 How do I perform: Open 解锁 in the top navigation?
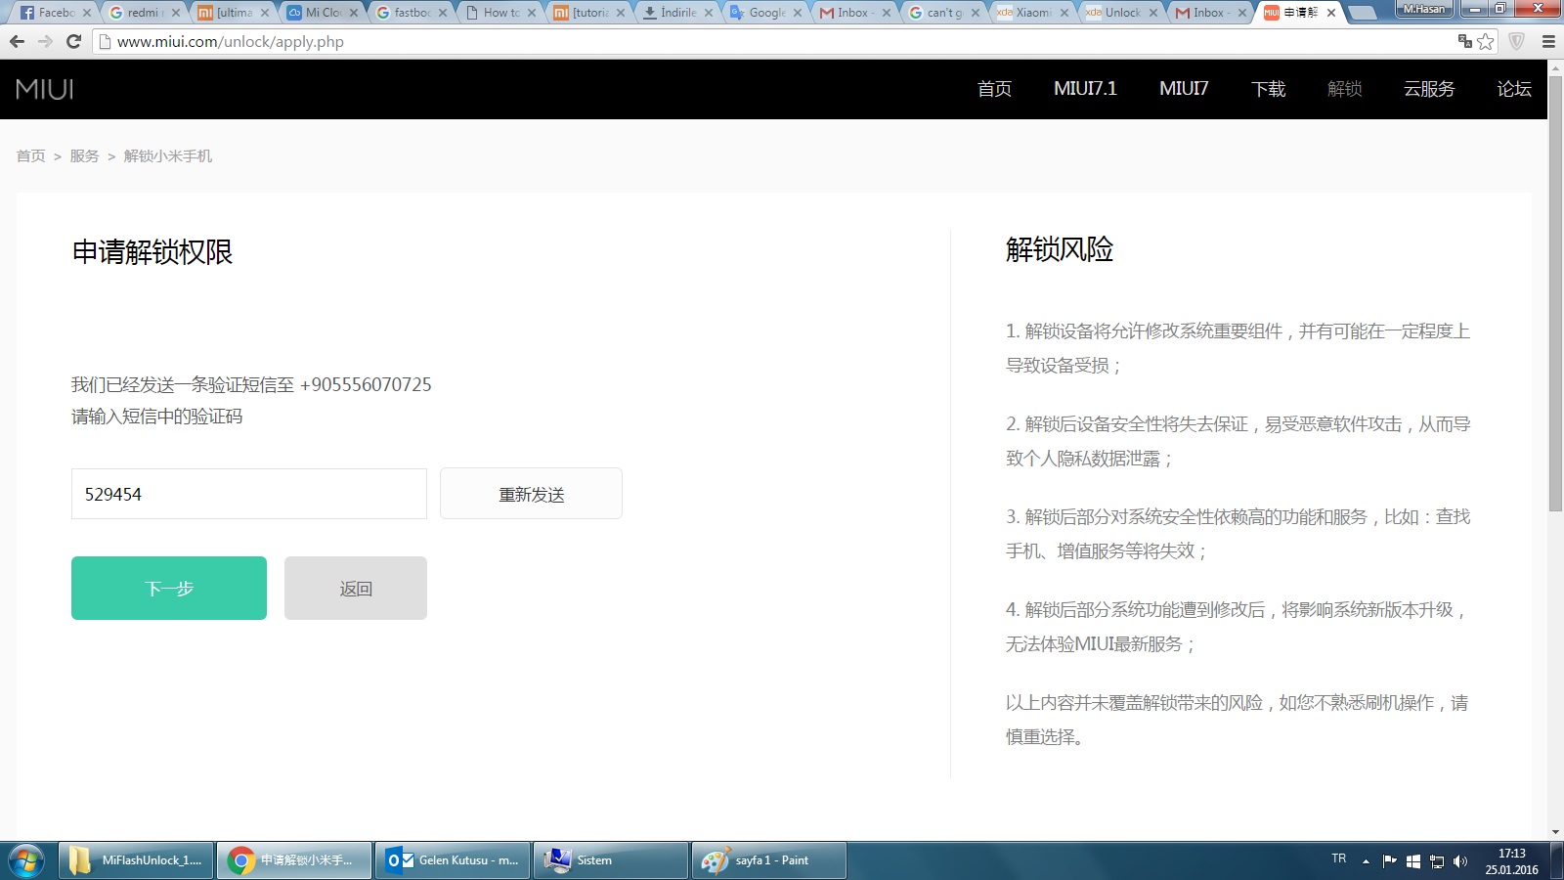pos(1344,89)
